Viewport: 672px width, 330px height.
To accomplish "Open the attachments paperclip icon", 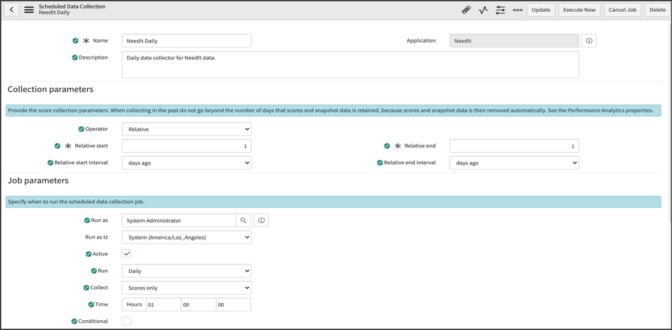I will pos(466,10).
